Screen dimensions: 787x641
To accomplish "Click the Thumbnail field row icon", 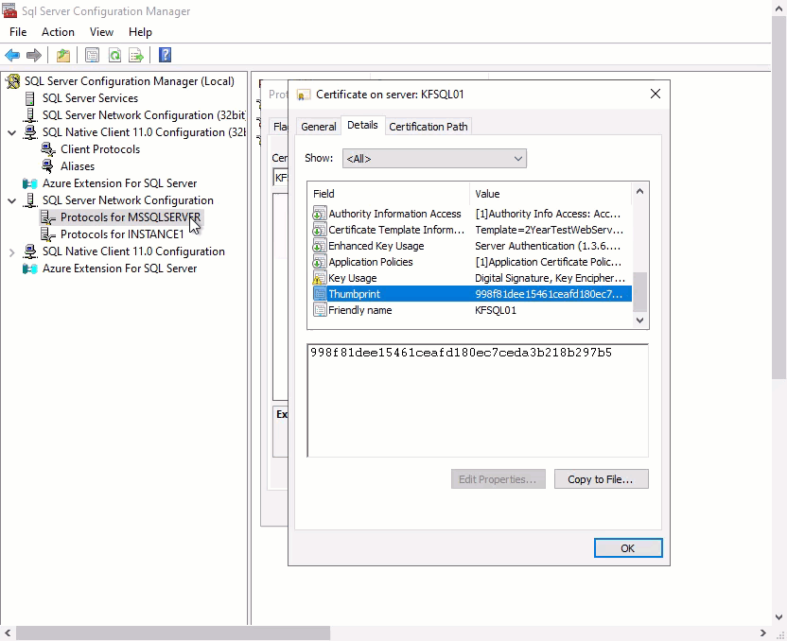I will click(319, 294).
